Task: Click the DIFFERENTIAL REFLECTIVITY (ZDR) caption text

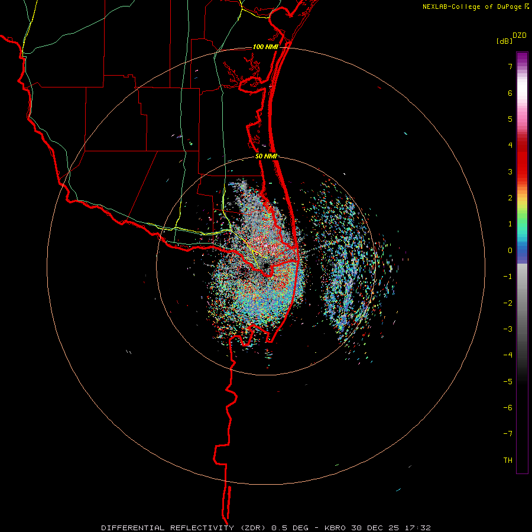Action: 184,528
